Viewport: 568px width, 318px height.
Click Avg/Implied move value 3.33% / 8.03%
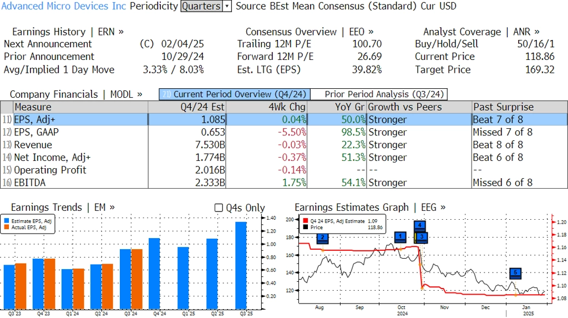(173, 69)
